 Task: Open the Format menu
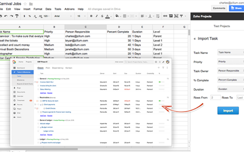(x=38, y=9)
